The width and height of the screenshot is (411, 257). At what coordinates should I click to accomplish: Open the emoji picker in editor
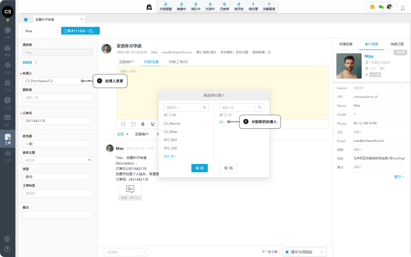coord(123,124)
